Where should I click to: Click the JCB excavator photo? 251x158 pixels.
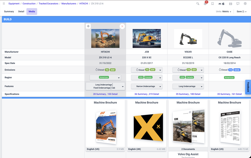coord(147,39)
